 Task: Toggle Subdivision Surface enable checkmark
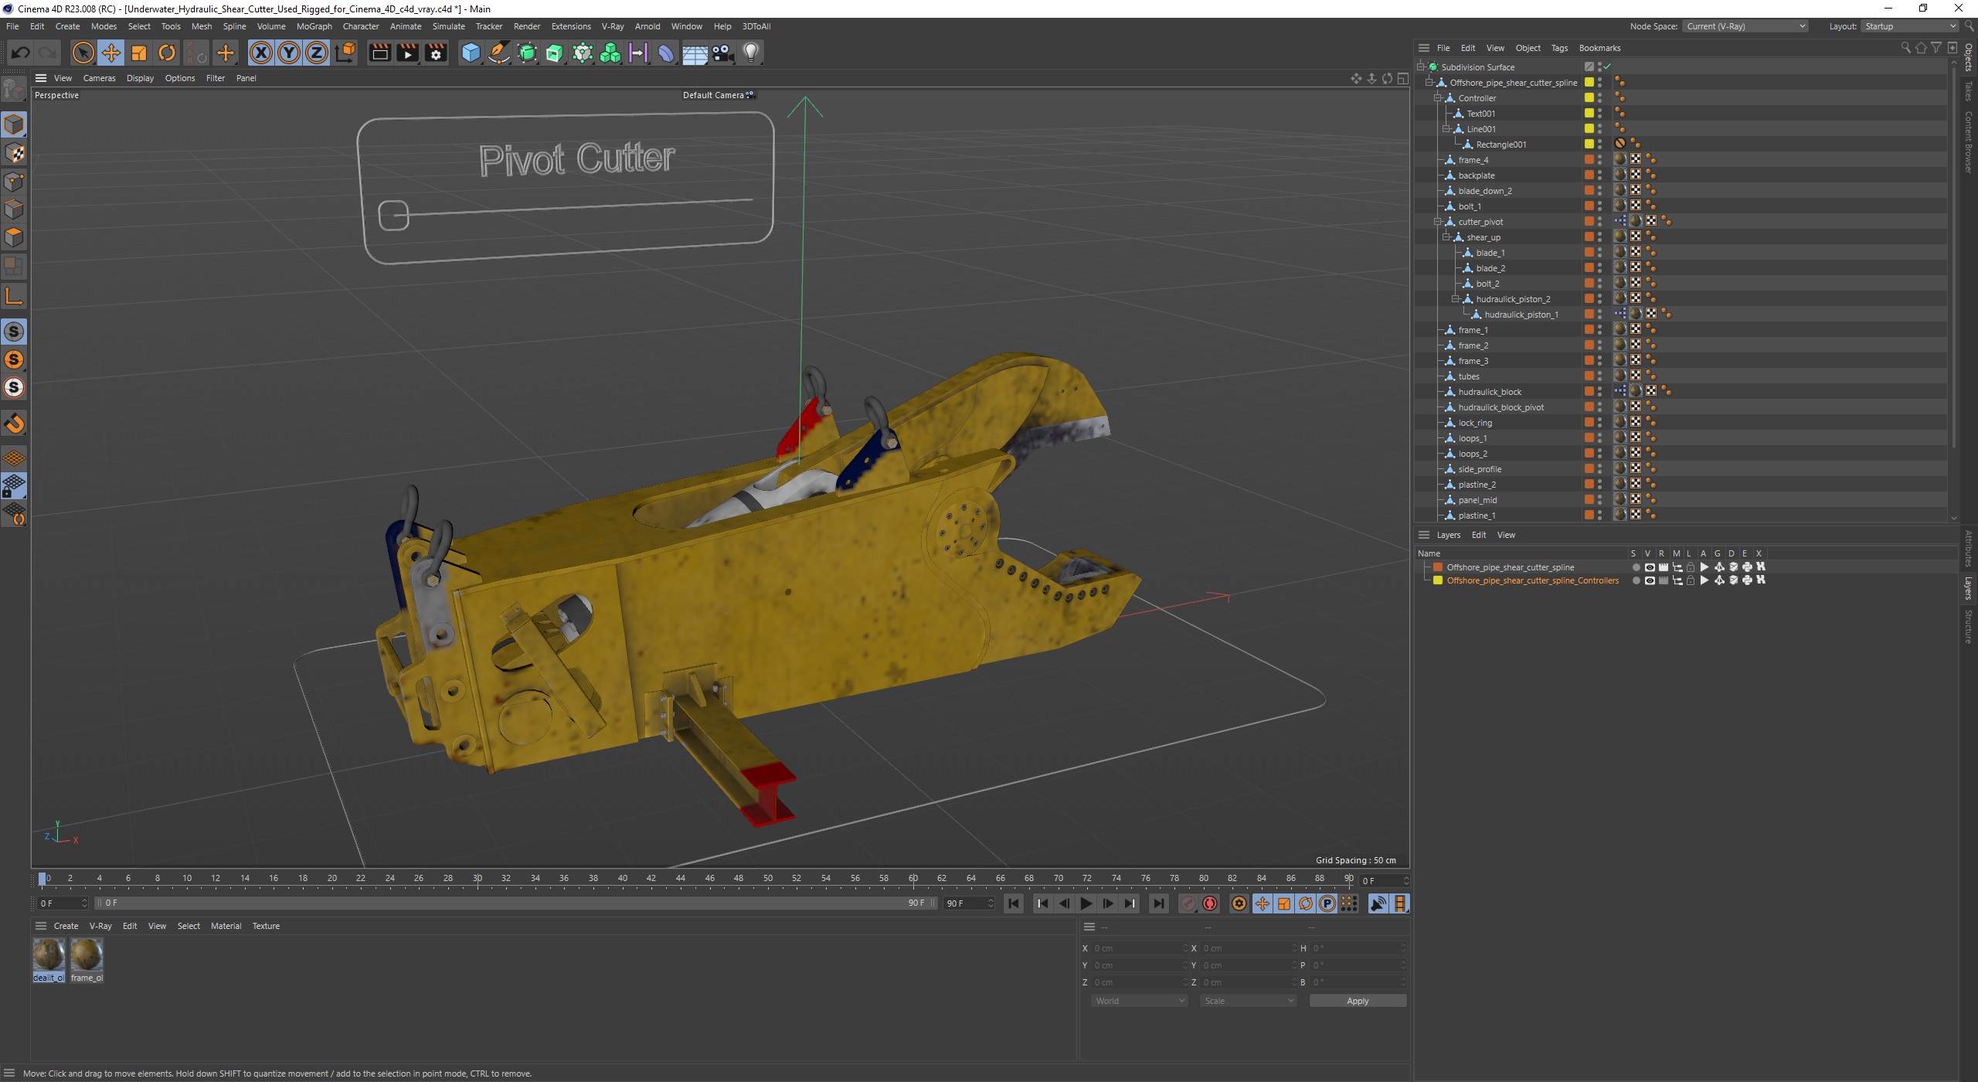coord(1608,67)
